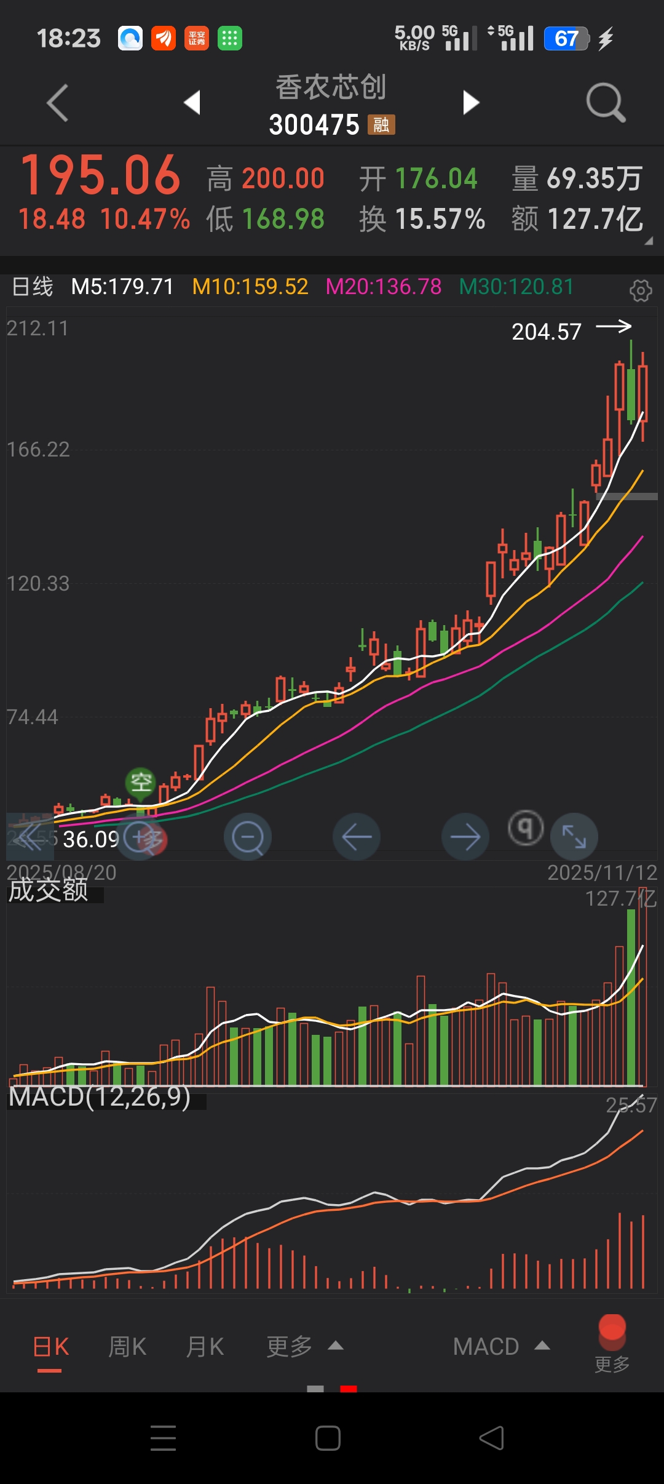Tap stock name 香农芯创

(331, 87)
